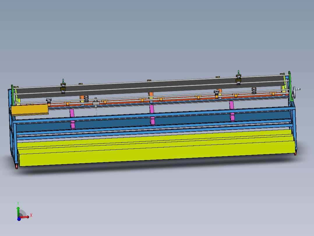314x236 pixels.
Task: Select the blue origin ball of orientation triad
Action: pos(19,219)
